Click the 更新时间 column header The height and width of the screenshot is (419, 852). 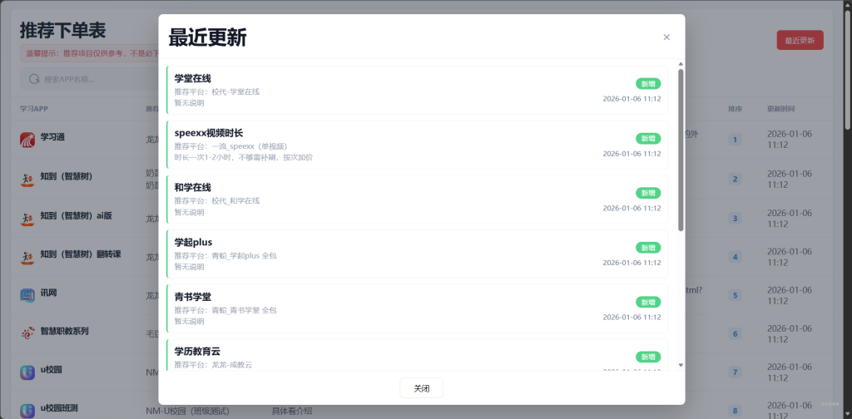coord(780,109)
